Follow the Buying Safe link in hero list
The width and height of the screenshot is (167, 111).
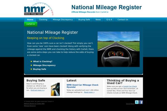pos(40,69)
